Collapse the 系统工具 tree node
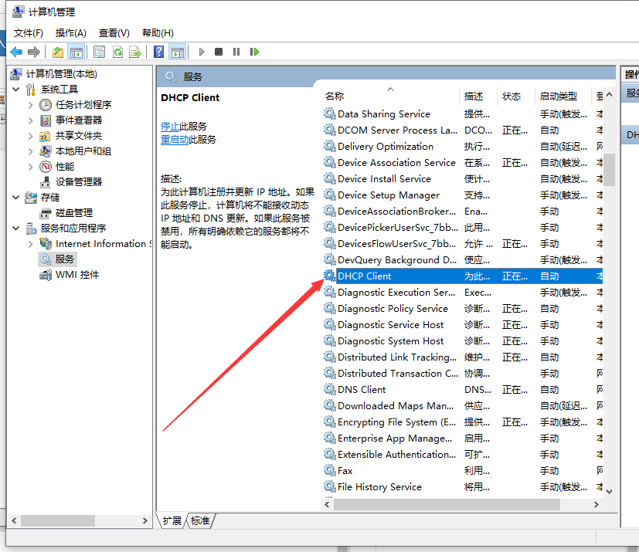639x552 pixels. [16, 90]
